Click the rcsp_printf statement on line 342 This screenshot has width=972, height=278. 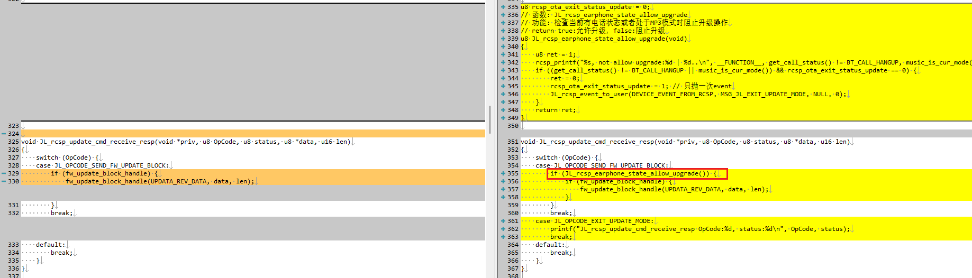753,62
